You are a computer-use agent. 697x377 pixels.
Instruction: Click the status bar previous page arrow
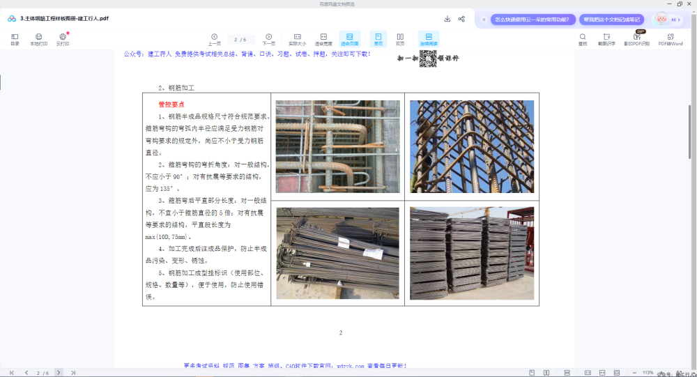[x=26, y=373]
